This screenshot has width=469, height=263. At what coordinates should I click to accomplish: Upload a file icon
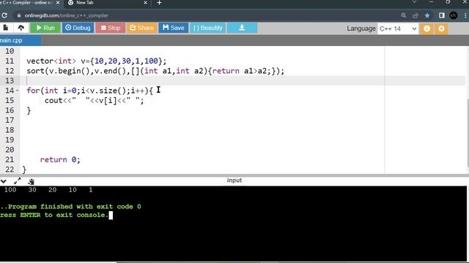click(x=21, y=28)
